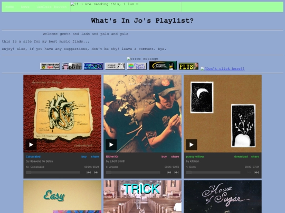
Task: Click buy on the Calculated player
Action: click(x=84, y=157)
